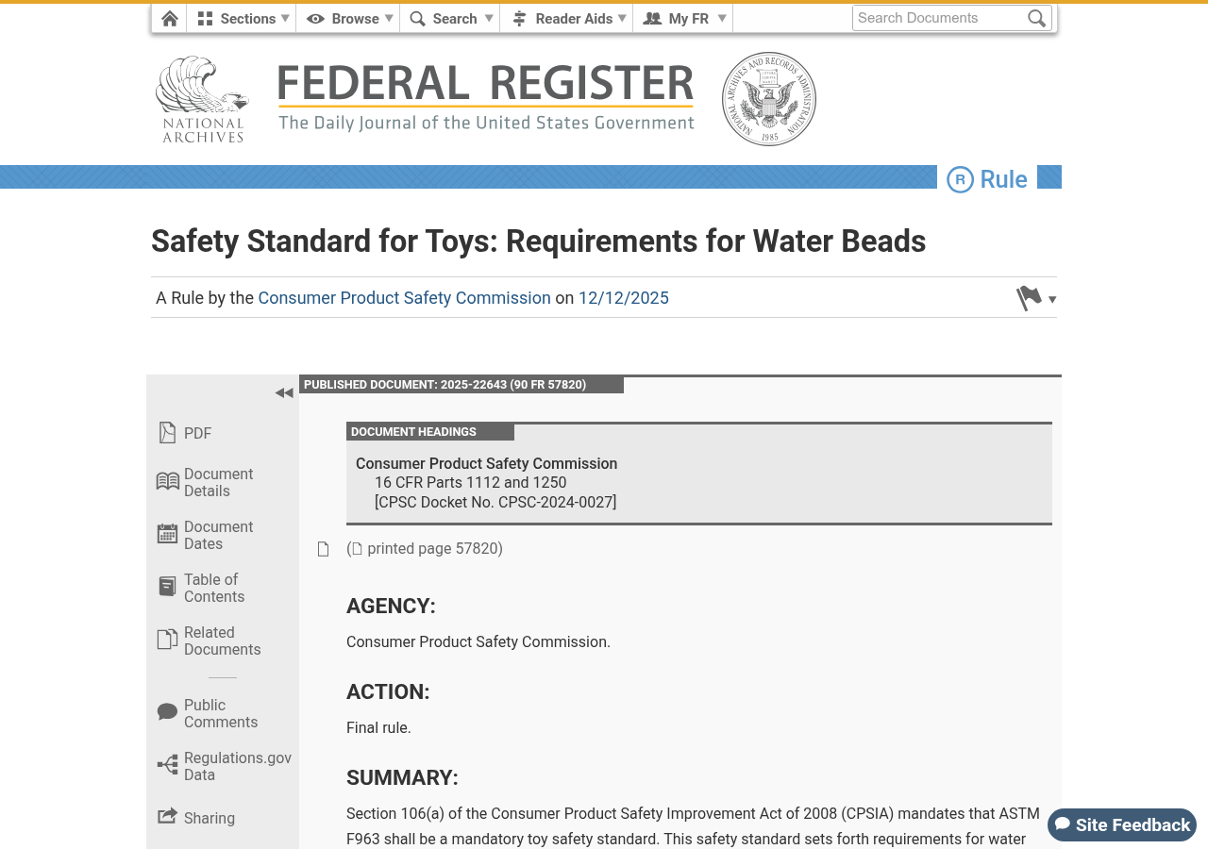Select Document Dates in the sidebar

point(219,535)
